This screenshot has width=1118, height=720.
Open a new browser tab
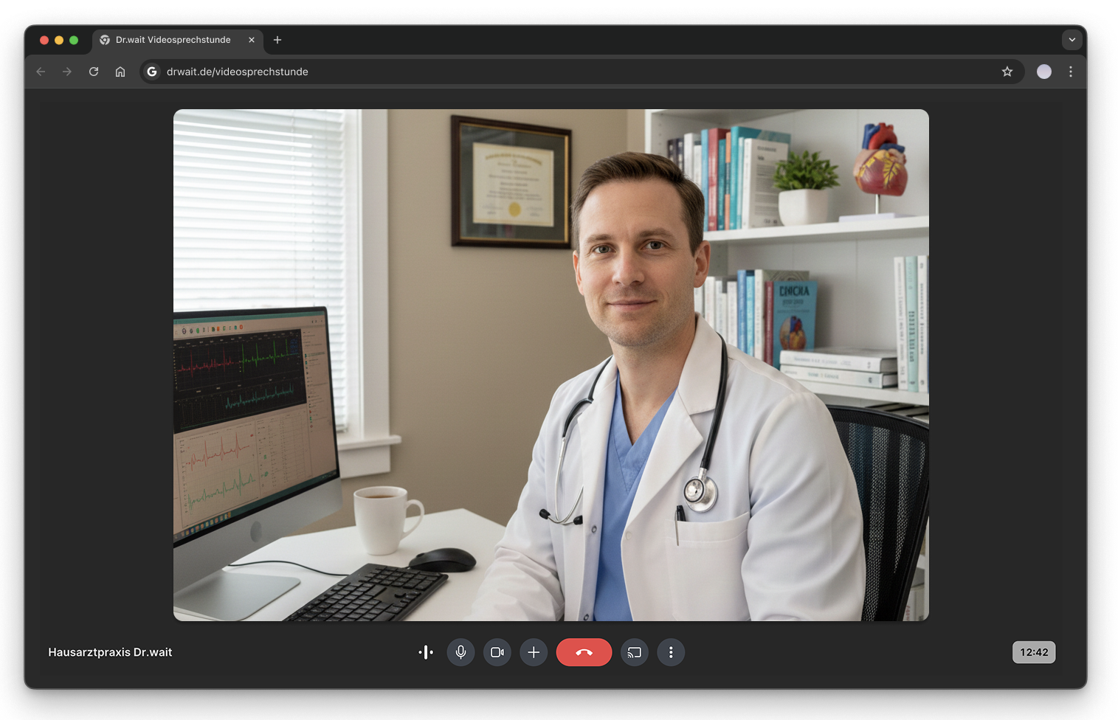pos(277,40)
